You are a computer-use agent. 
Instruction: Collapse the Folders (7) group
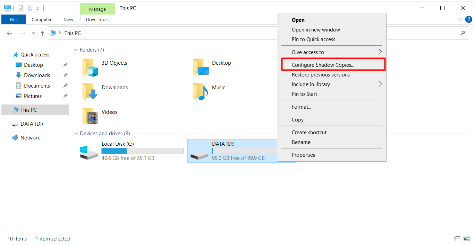pyautogui.click(x=76, y=50)
